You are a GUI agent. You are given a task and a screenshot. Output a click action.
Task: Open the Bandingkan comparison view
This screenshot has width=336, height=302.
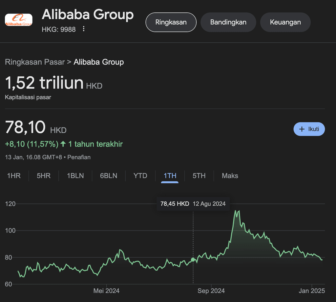tap(228, 22)
